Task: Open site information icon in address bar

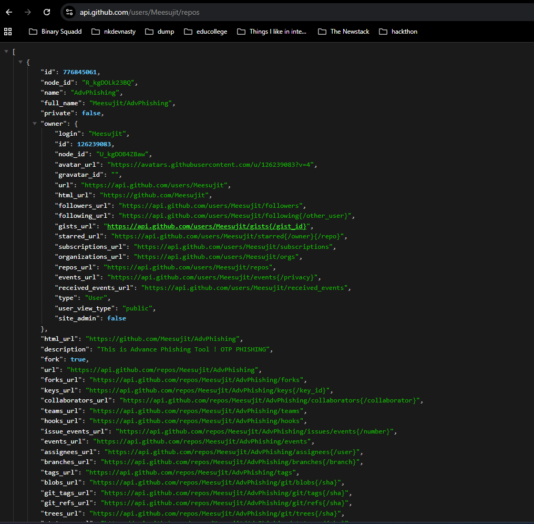Action: pyautogui.click(x=69, y=12)
